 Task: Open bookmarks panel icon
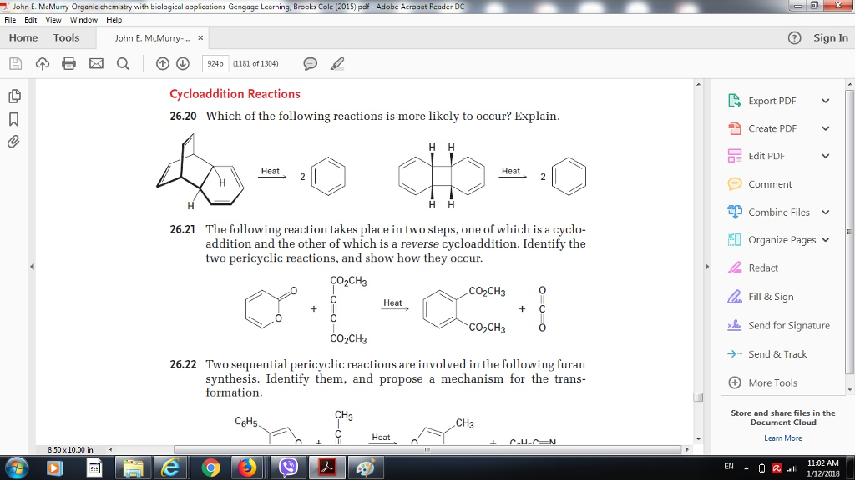(x=13, y=119)
